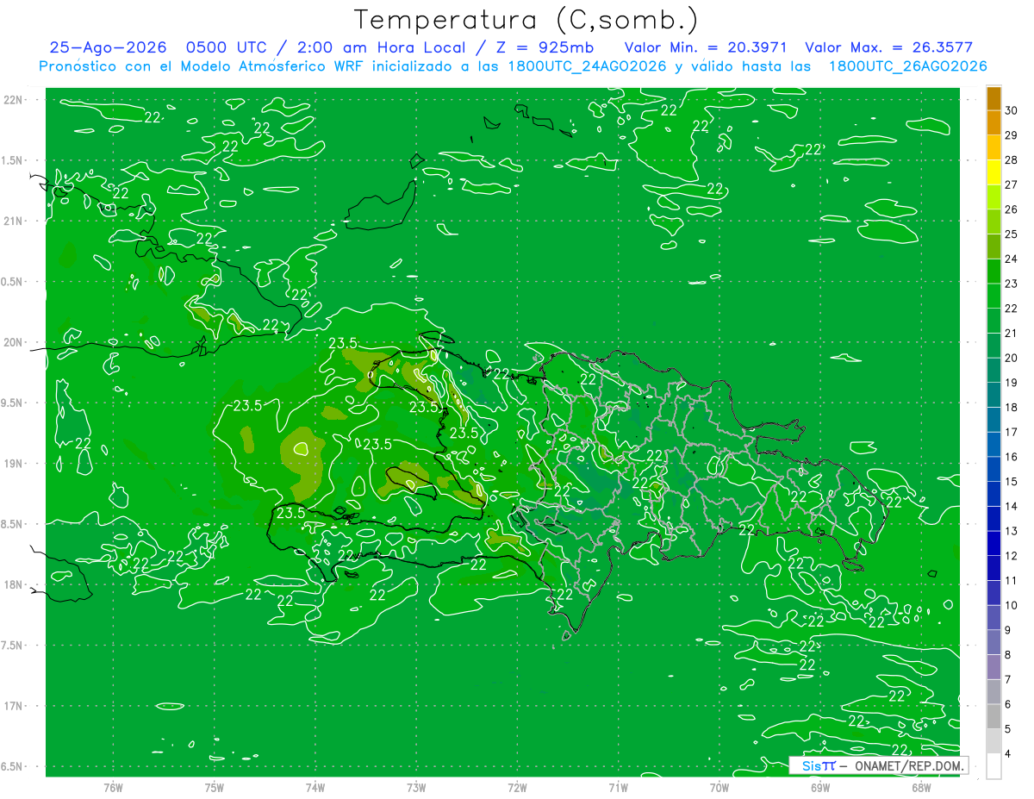Image resolution: width=1034 pixels, height=799 pixels.
Task: Click the '72W' longitude axis label
Action: (x=517, y=787)
